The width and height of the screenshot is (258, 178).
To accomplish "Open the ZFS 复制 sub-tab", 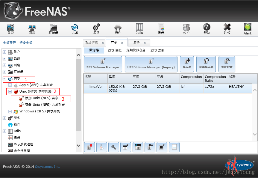I will click(x=157, y=50).
